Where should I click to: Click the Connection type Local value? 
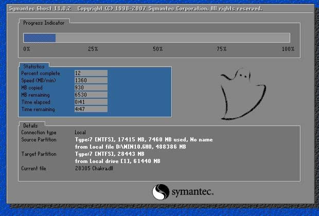[x=80, y=133]
